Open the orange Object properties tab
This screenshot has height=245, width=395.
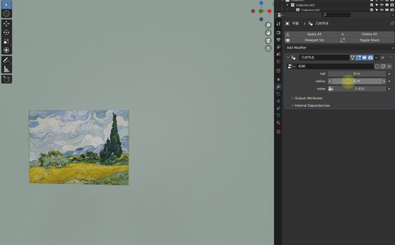278,79
